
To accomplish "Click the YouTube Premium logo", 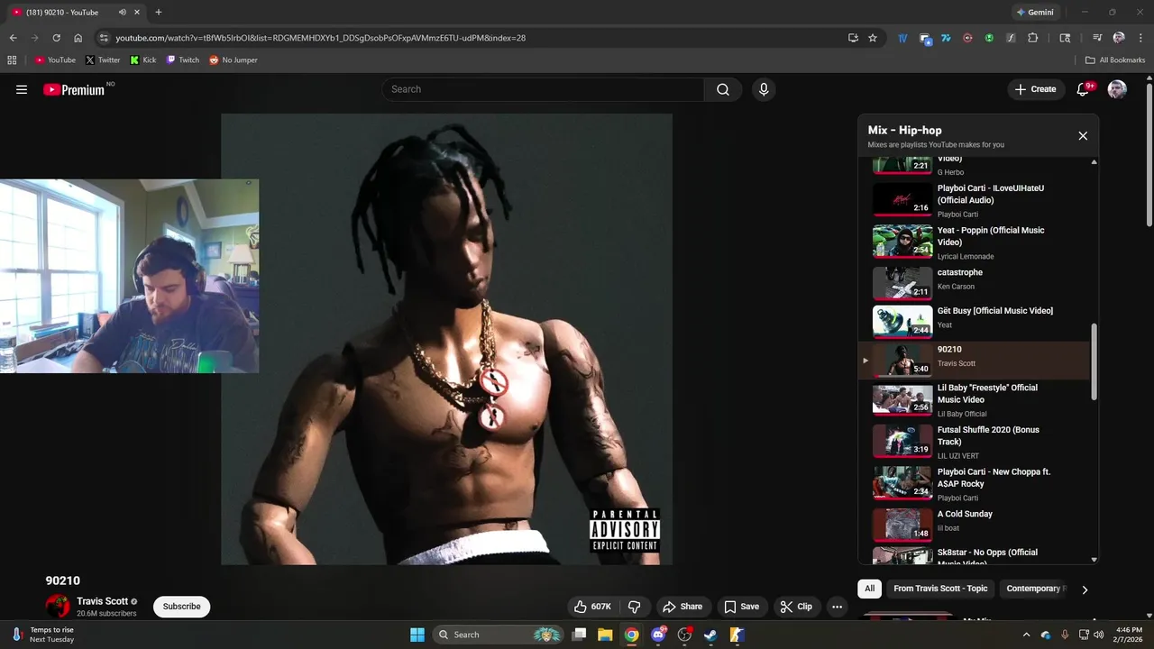I will click(x=75, y=89).
